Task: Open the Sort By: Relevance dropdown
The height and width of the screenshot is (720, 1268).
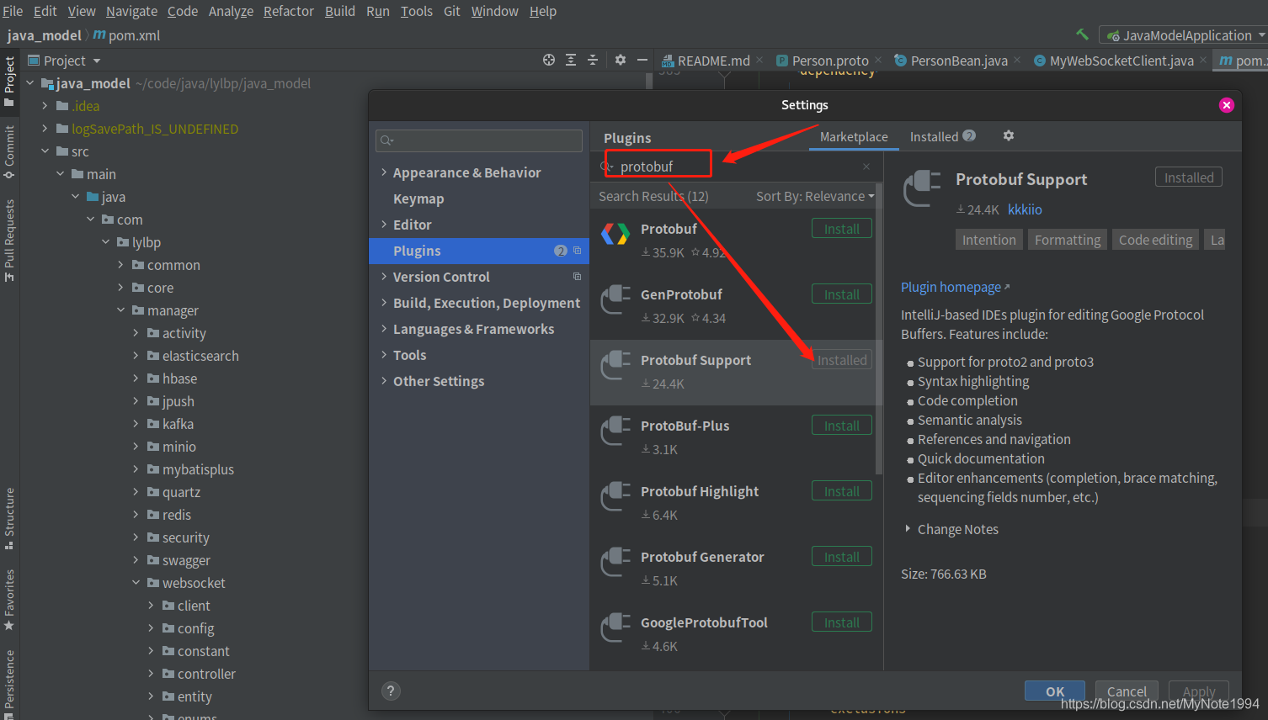Action: pyautogui.click(x=815, y=196)
